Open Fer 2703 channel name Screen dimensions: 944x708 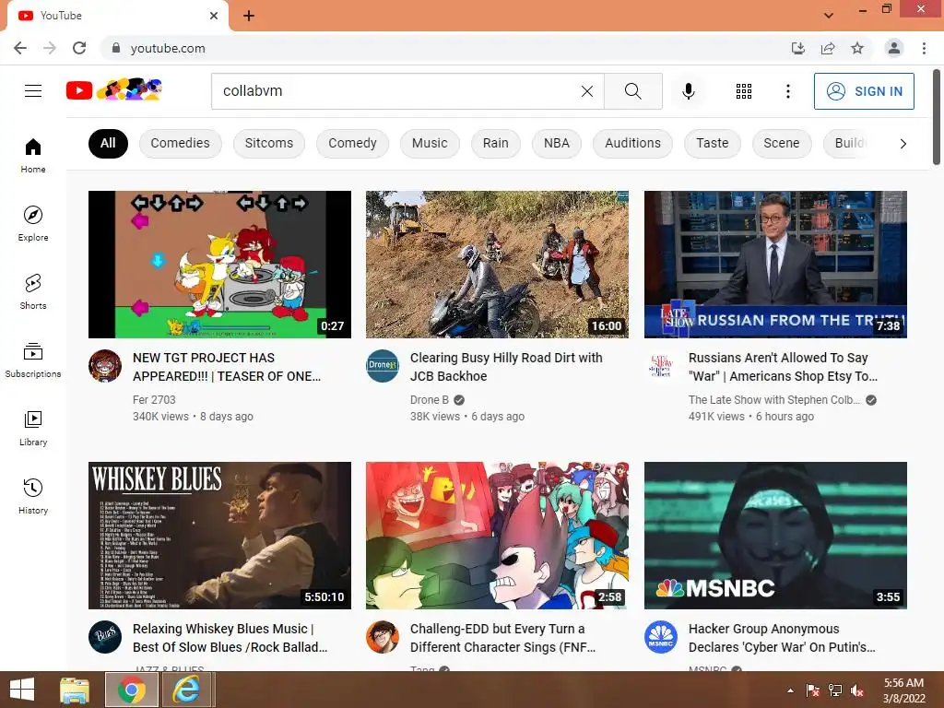(154, 400)
